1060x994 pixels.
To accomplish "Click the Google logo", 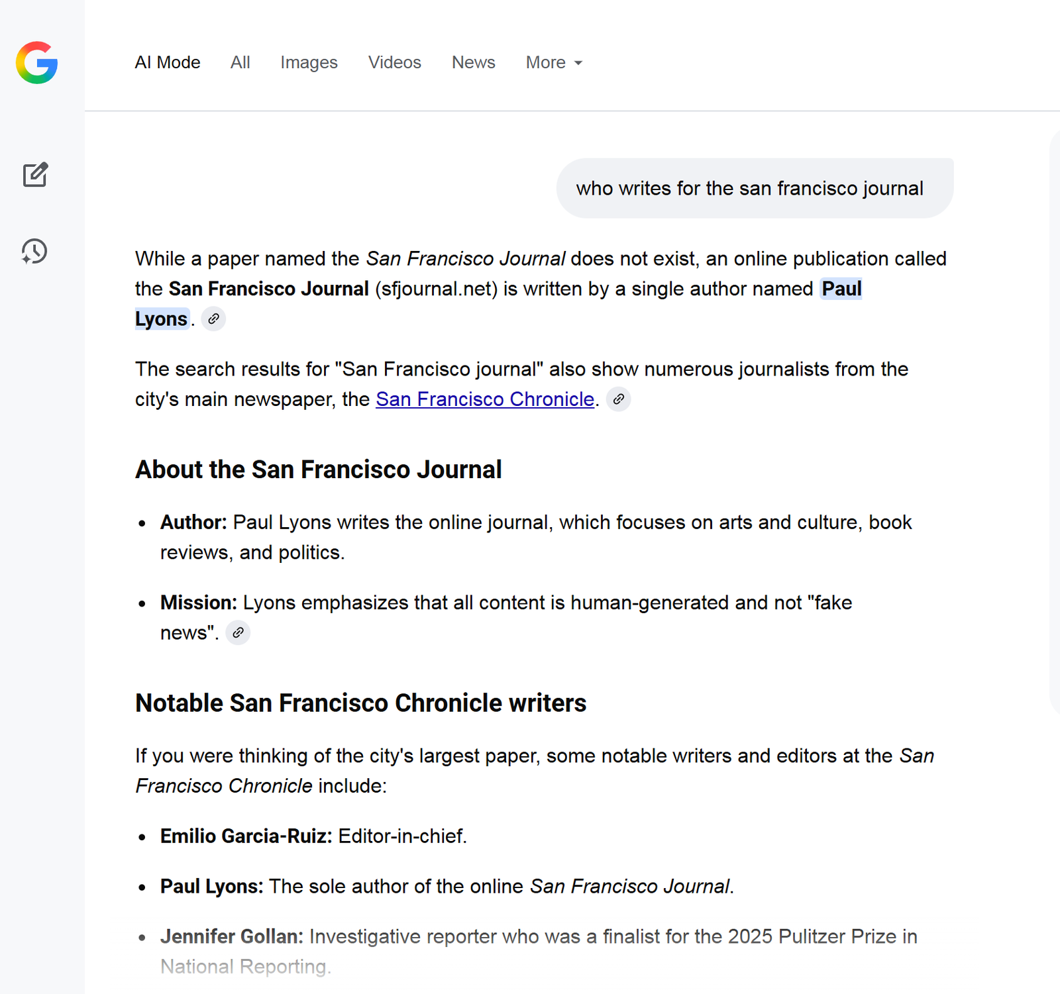I will coord(37,63).
